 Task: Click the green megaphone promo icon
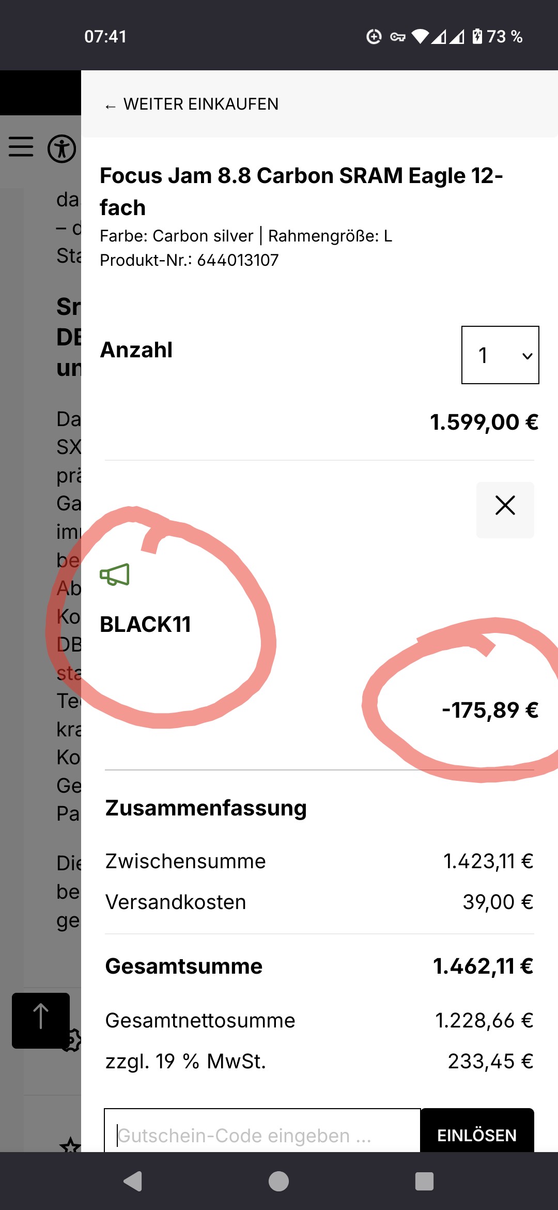115,574
